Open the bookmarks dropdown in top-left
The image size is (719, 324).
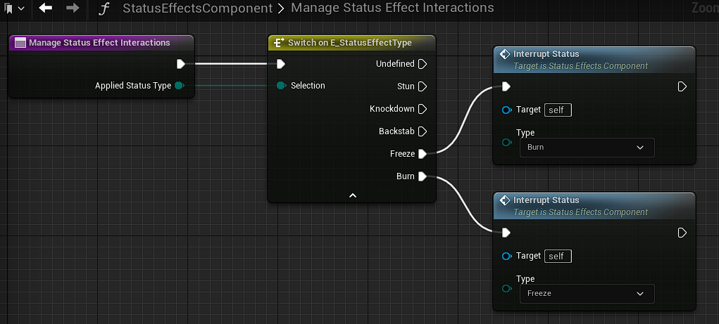[14, 8]
